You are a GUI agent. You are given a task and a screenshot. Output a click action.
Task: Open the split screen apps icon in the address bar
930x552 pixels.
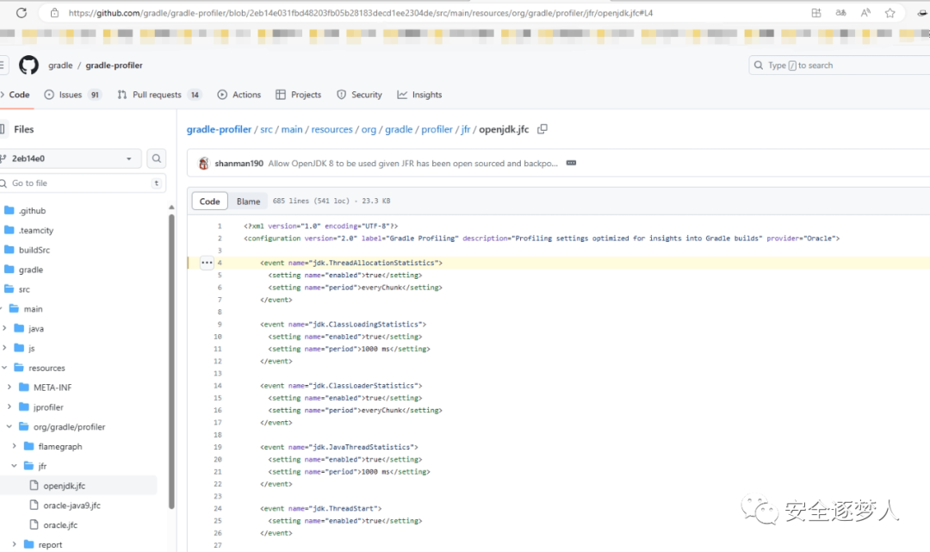coord(816,12)
